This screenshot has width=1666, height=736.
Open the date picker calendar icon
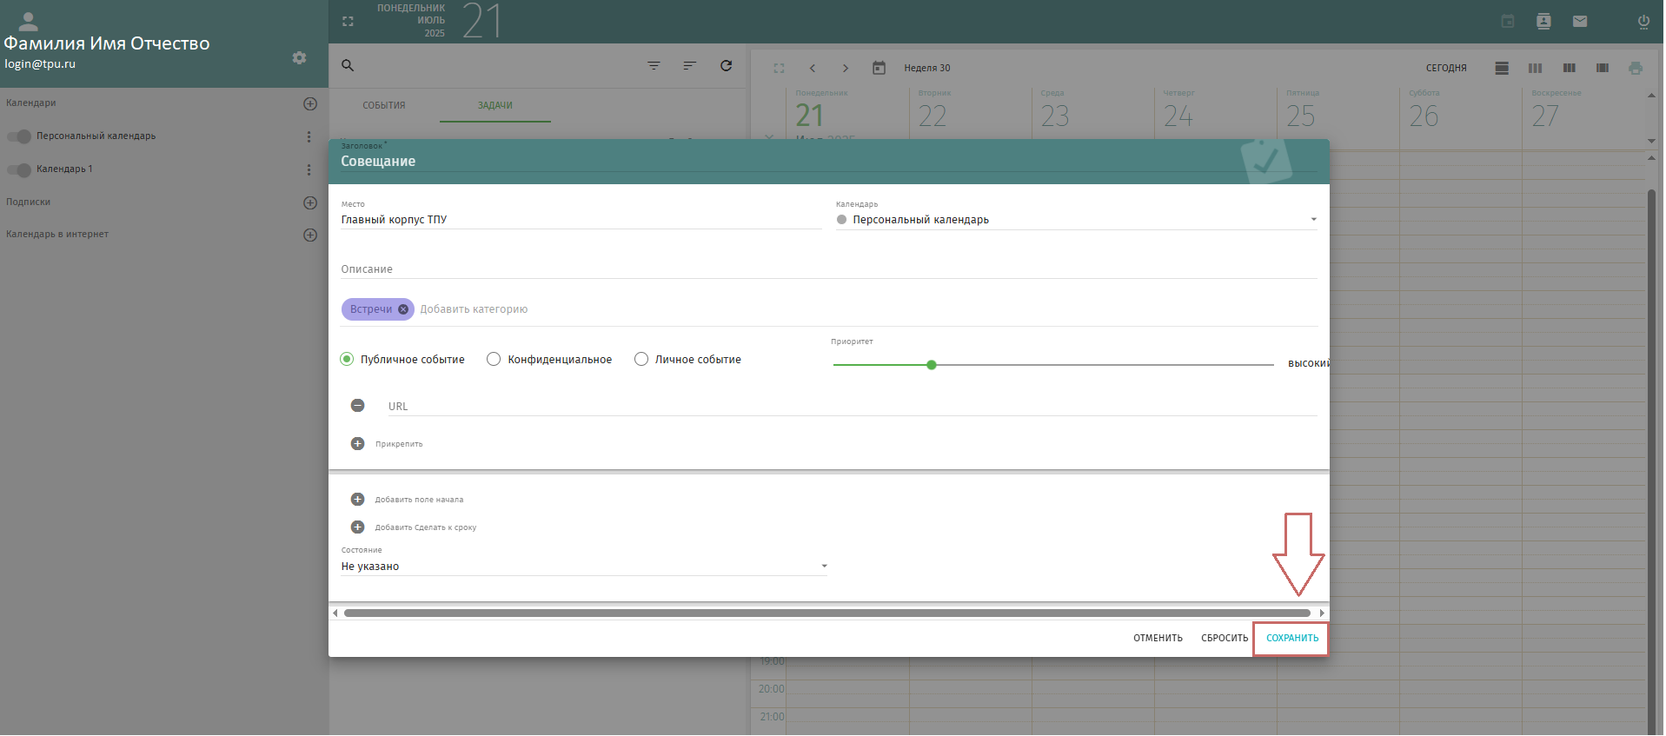tap(879, 68)
